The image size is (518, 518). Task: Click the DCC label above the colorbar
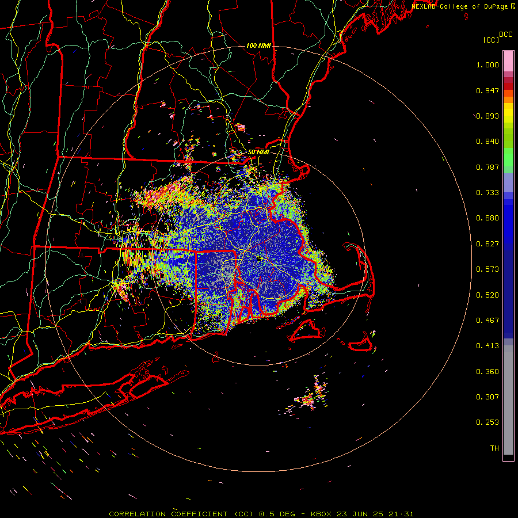pos(506,35)
